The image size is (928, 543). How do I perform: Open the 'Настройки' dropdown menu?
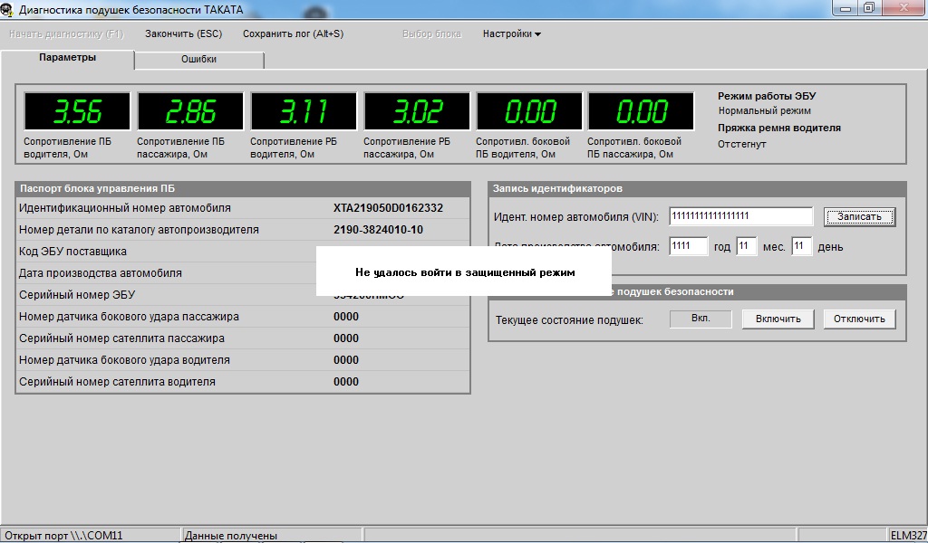point(511,33)
